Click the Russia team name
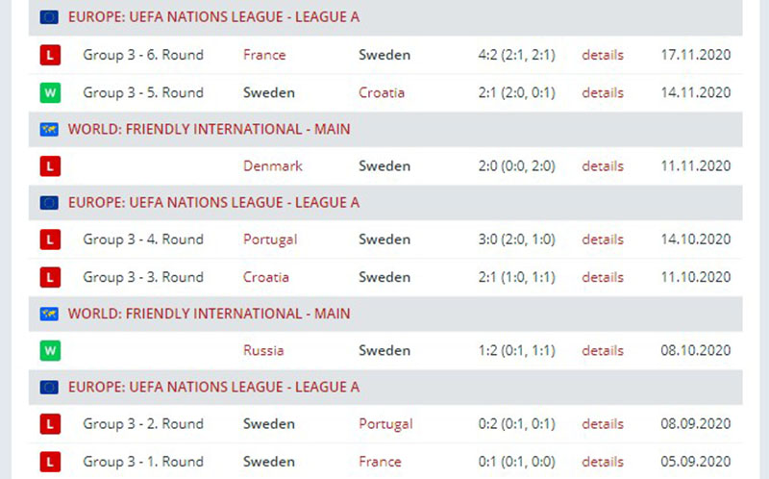 [263, 351]
